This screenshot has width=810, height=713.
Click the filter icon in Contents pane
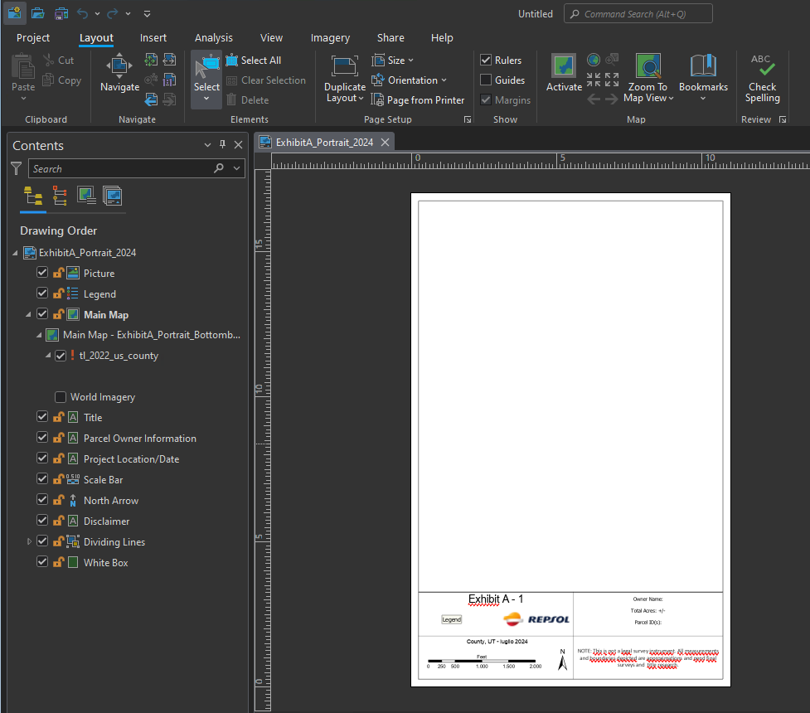point(17,168)
